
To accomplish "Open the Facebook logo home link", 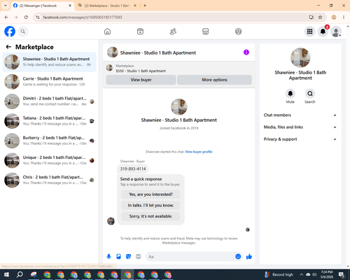I will [x=10, y=31].
